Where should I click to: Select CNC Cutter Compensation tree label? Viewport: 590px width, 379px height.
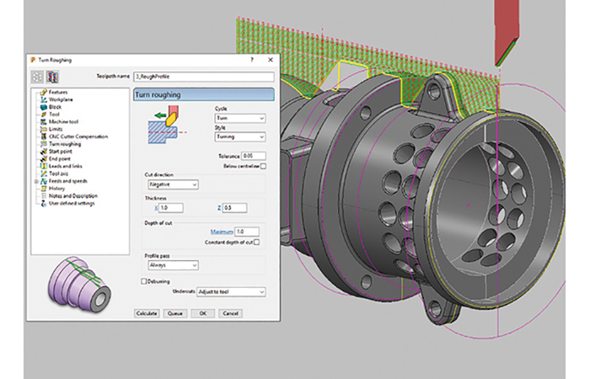point(78,136)
